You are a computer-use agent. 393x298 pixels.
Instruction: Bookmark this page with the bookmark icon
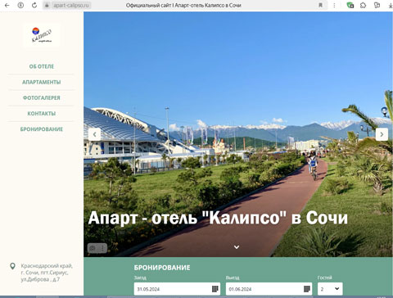coord(321,5)
